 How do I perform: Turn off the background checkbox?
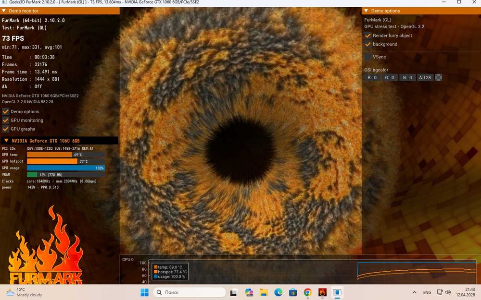point(368,44)
